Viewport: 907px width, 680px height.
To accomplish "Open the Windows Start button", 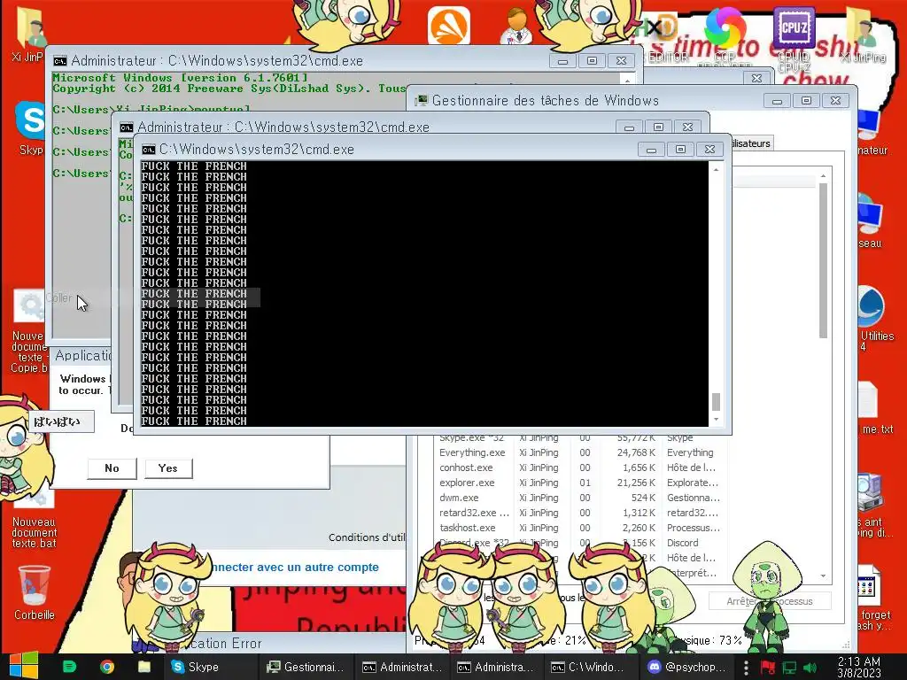I will 23,666.
